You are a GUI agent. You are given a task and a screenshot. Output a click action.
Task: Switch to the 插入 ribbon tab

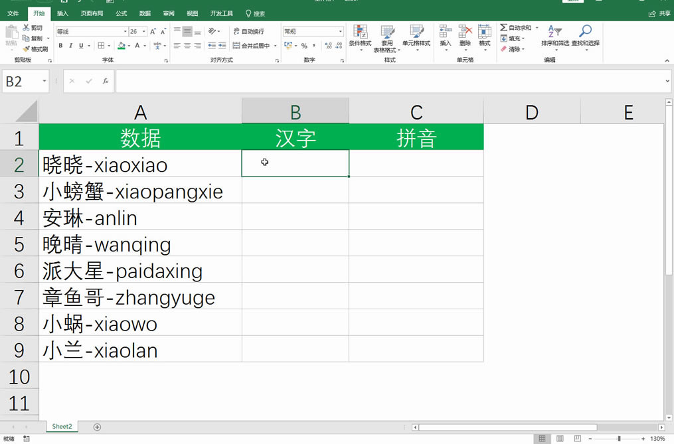click(x=62, y=13)
